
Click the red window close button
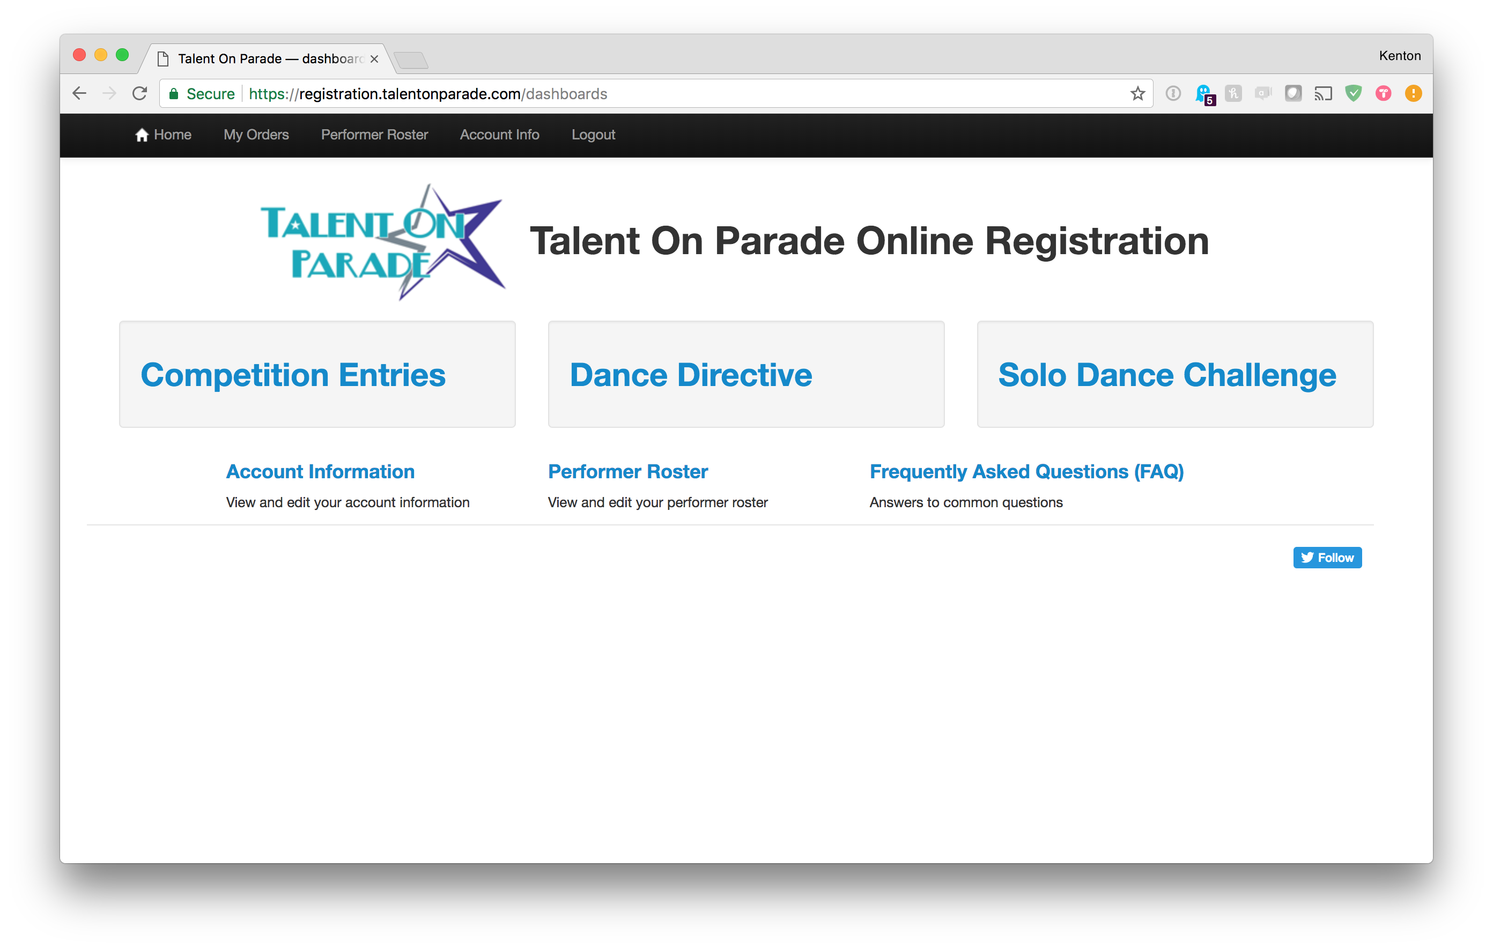[79, 55]
